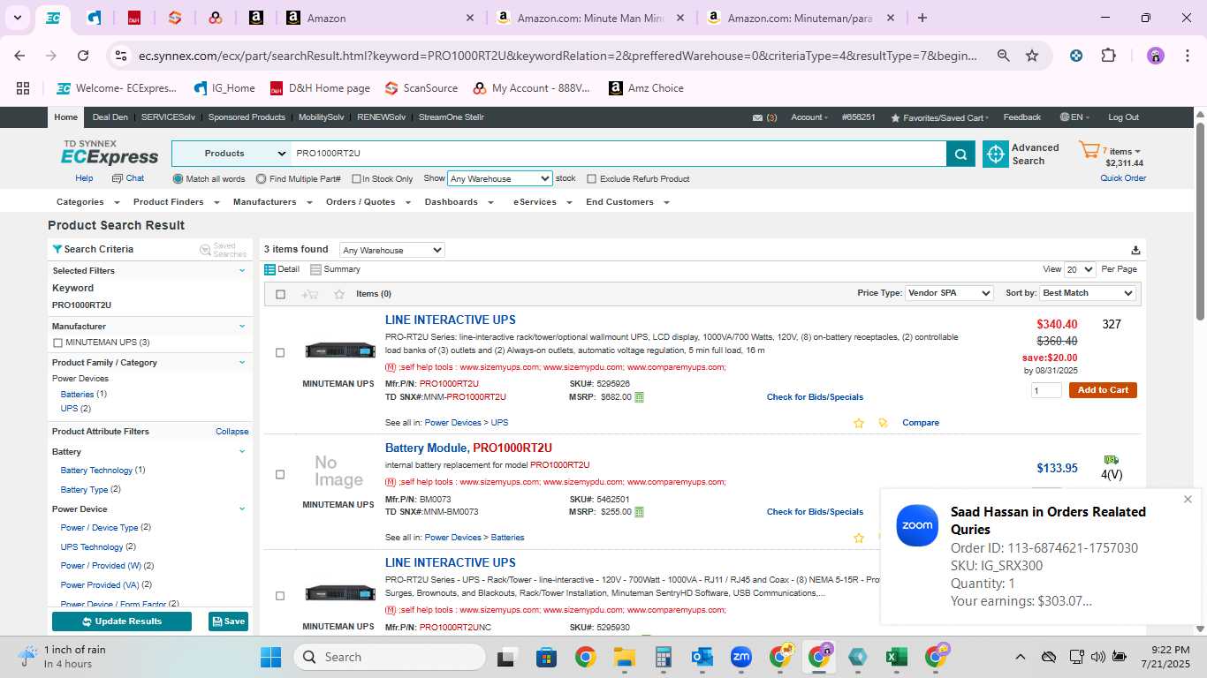Click the export download icon above results
1207x678 pixels.
coord(1135,250)
